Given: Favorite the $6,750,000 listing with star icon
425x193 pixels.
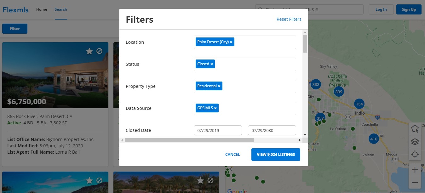Looking at the screenshot, I should (x=89, y=51).
